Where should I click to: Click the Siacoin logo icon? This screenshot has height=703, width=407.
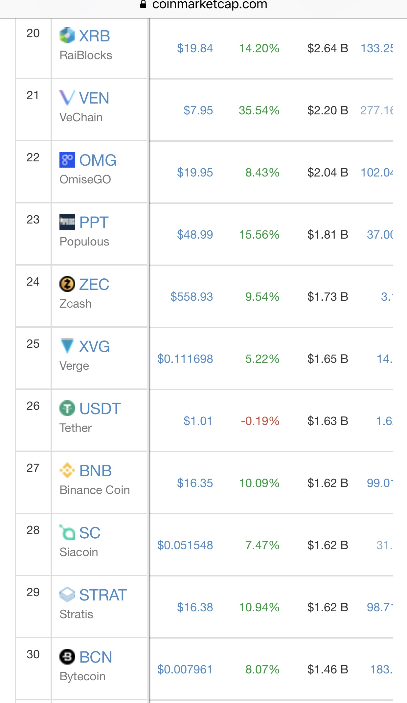67,532
